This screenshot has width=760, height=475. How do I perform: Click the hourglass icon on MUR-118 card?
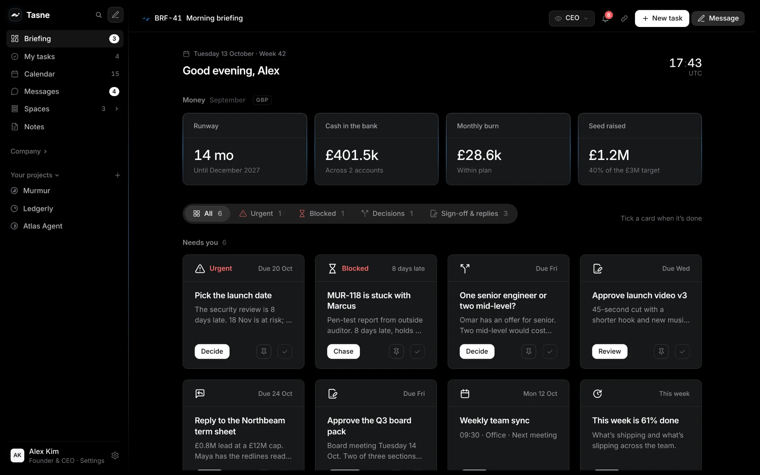(x=332, y=269)
